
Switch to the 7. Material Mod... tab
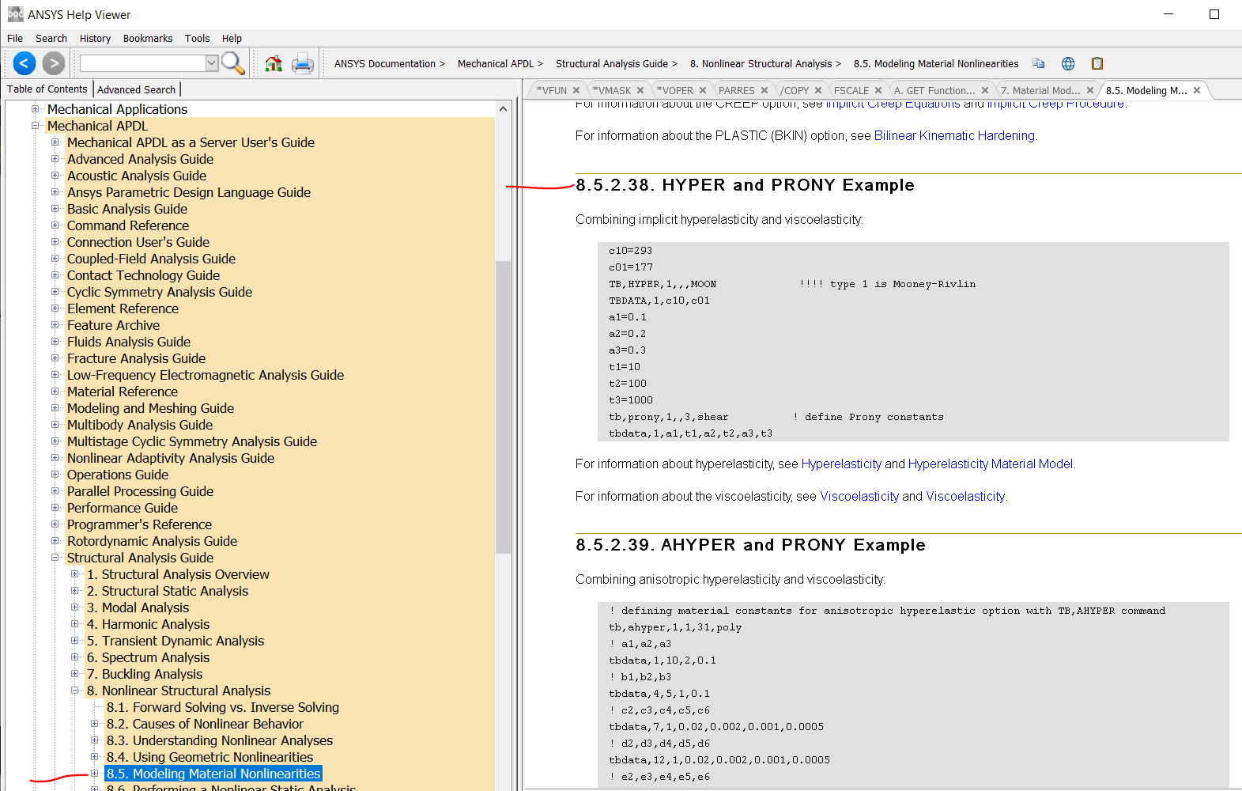coord(1040,90)
